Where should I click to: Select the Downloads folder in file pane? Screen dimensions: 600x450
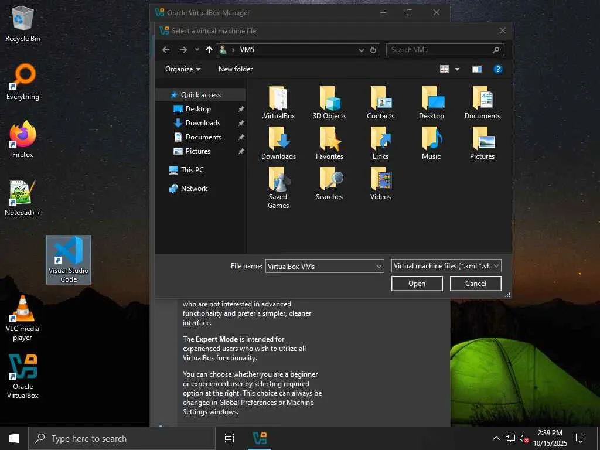pyautogui.click(x=278, y=143)
